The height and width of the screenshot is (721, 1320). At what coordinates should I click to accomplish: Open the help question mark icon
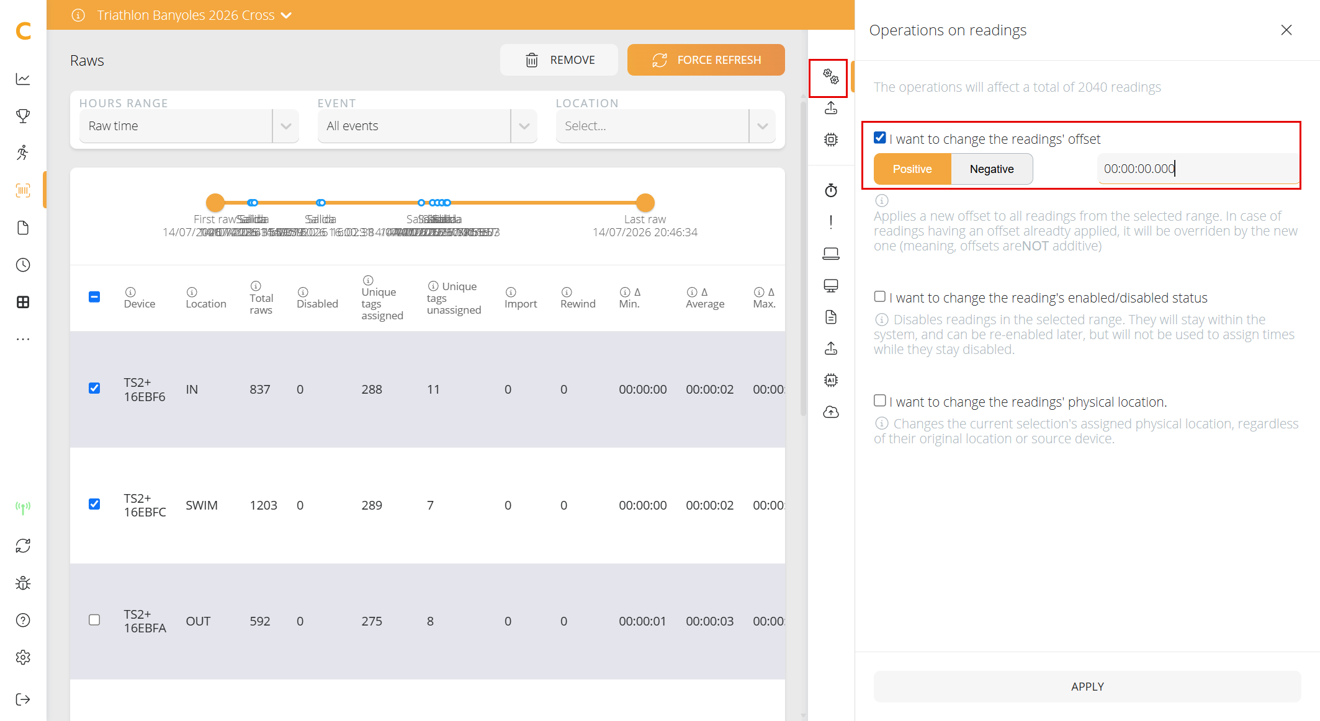tap(23, 620)
